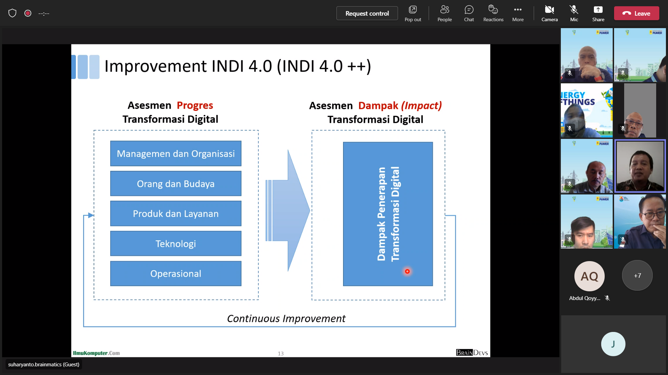The image size is (668, 375).
Task: Unmute the Mic
Action: coord(574,13)
